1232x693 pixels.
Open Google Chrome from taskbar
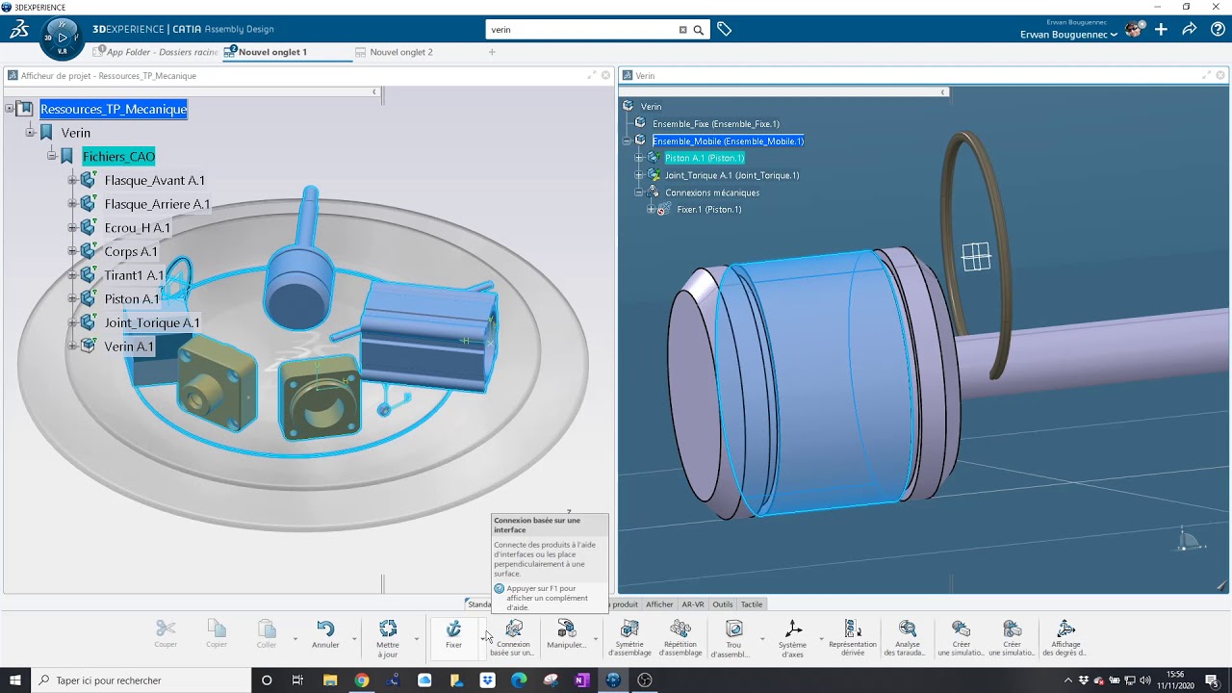[x=361, y=680]
